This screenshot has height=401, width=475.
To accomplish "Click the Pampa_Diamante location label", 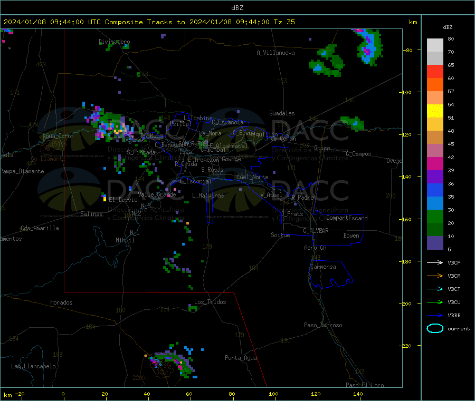I will (22, 171).
